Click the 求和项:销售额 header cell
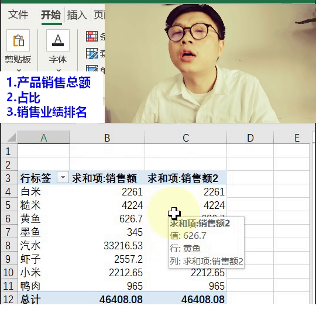316x316 pixels. pyautogui.click(x=107, y=178)
